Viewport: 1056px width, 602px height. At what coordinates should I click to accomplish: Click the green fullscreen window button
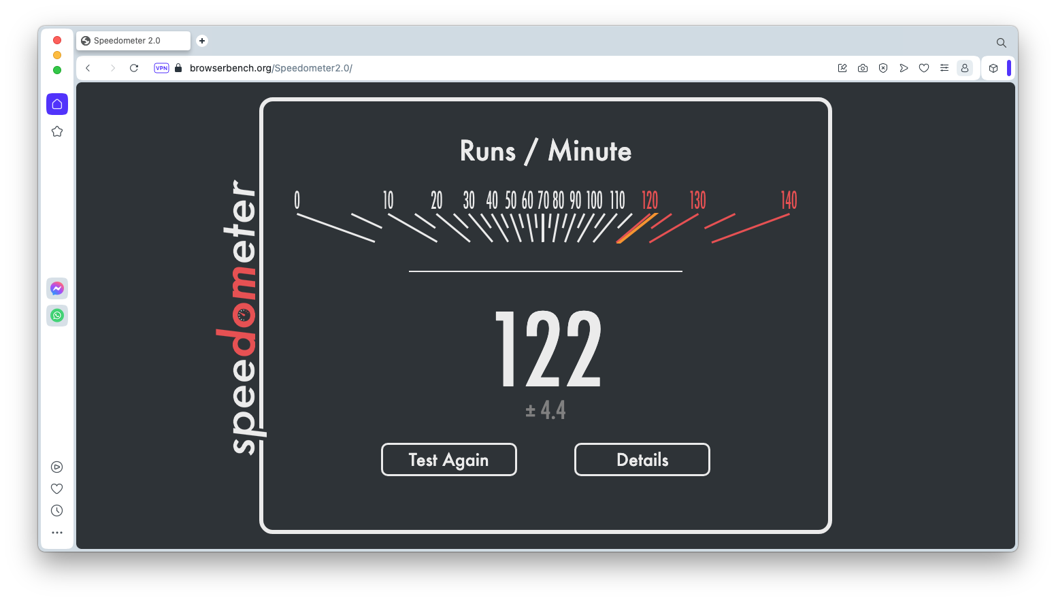coord(57,70)
